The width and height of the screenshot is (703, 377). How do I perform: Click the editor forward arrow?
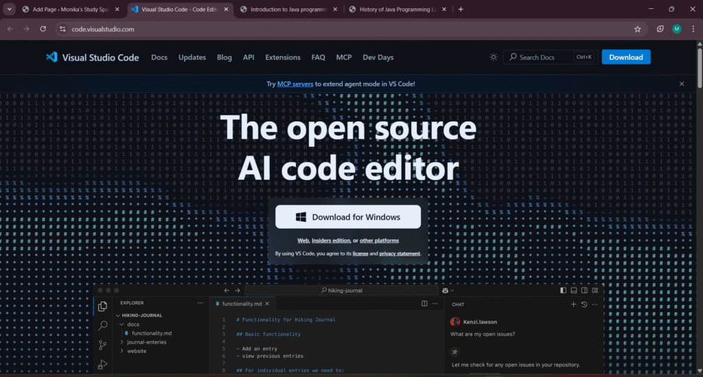pos(237,290)
